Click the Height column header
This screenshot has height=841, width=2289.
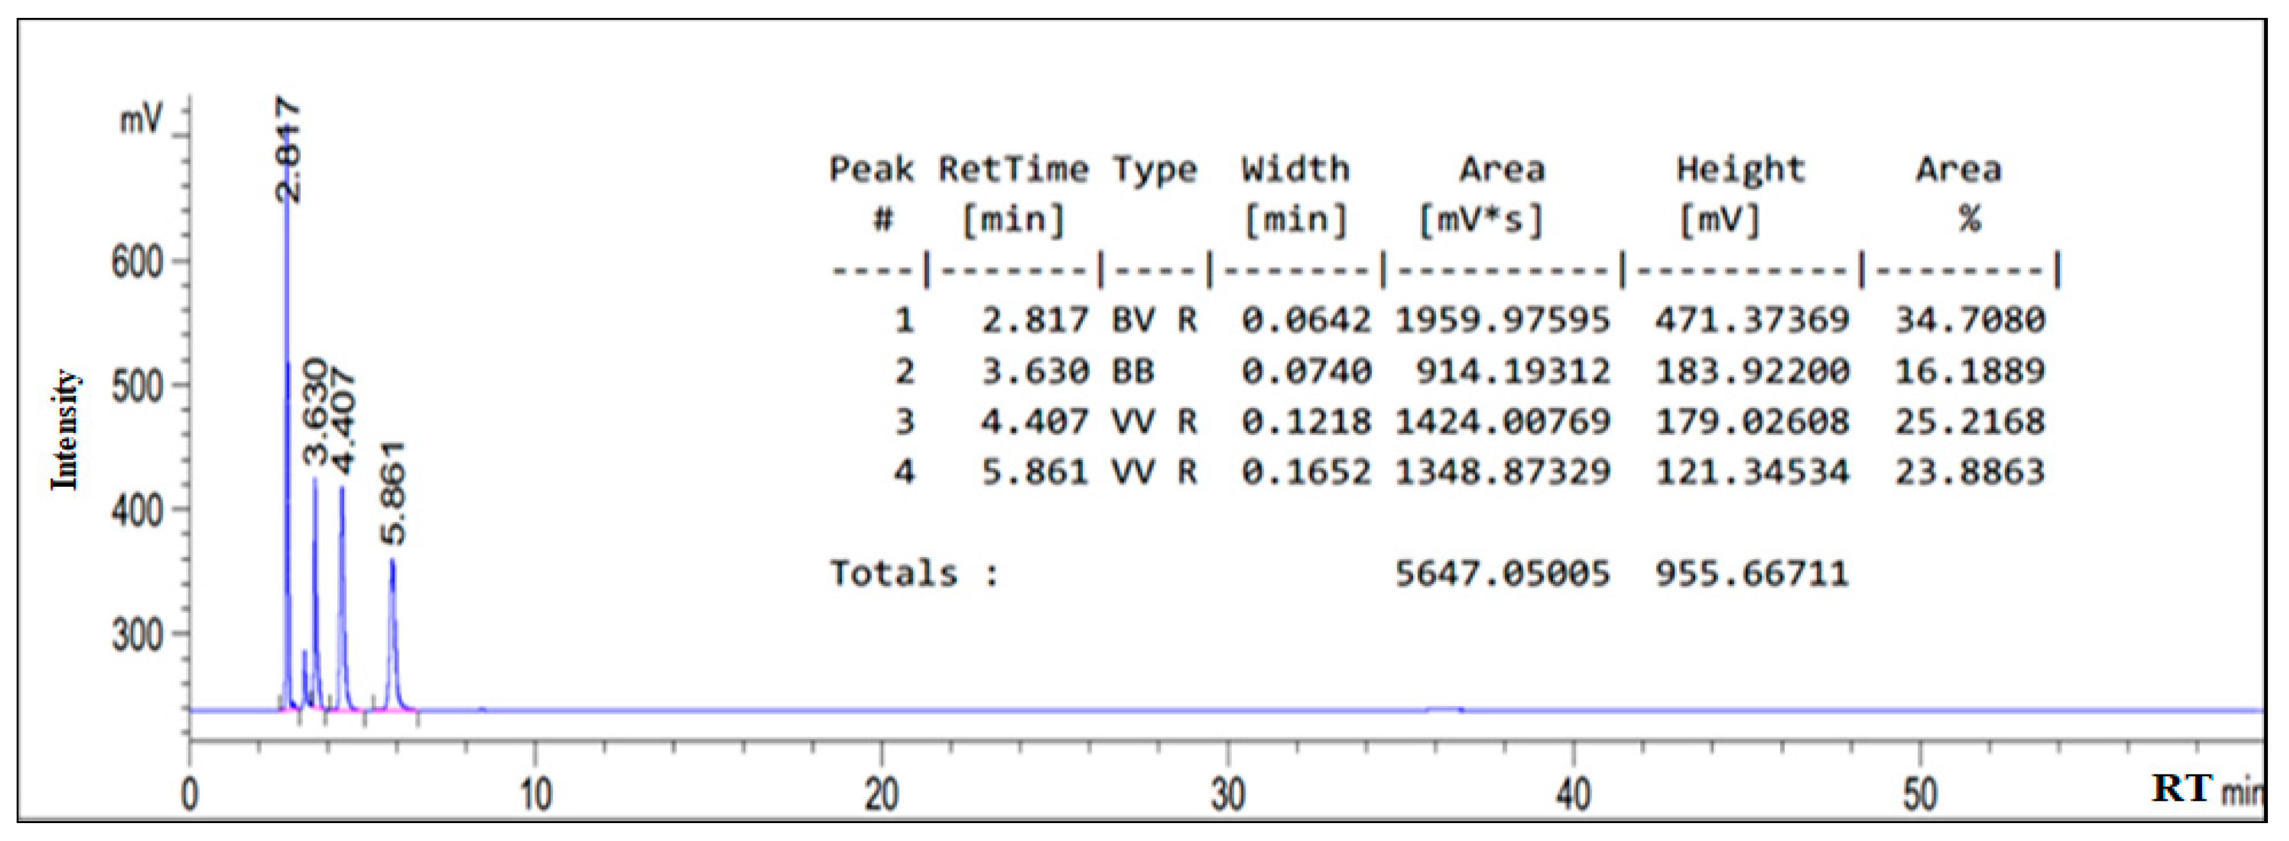point(1741,169)
